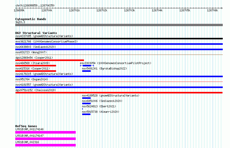This screenshot has width=230, height=148.
Task: Click nsv4178215 gnomADStructuralVariants label
Action: click(44, 74)
